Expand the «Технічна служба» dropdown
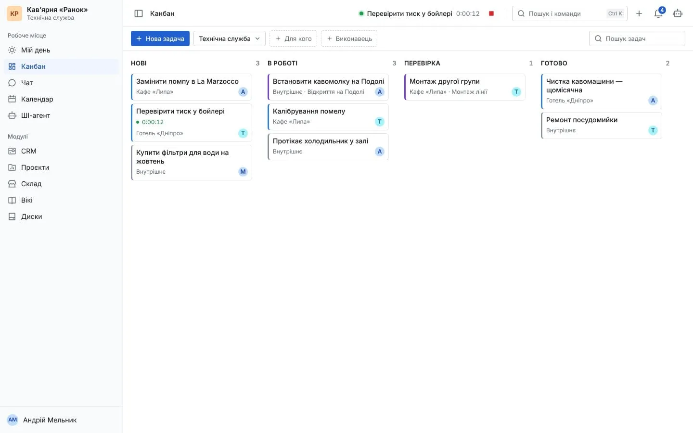Screen dimensions: 693x433 (230, 38)
